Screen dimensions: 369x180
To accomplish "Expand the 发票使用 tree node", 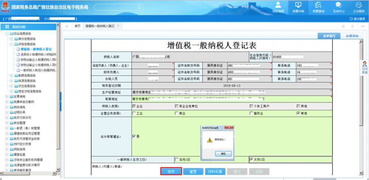I will (x=7, y=96).
